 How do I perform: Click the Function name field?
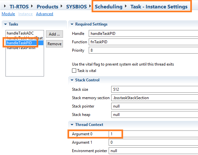(x=143, y=42)
